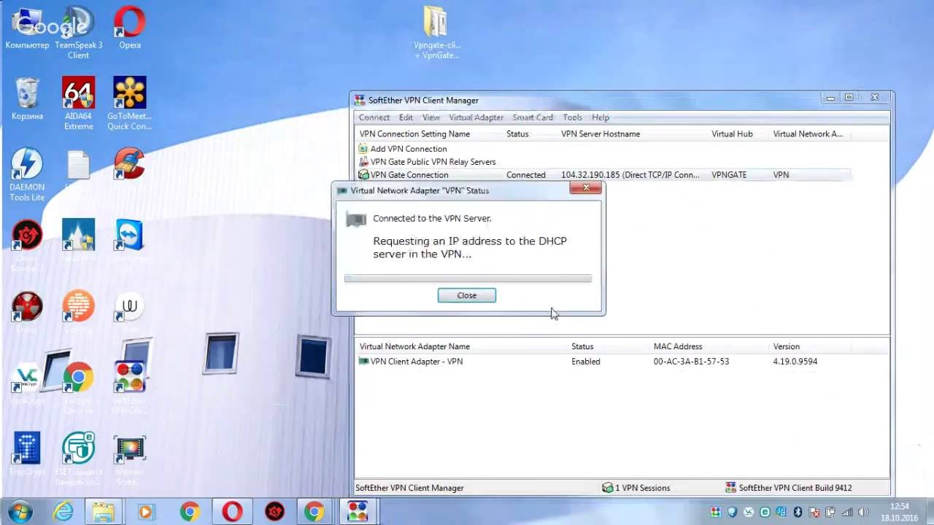Maximize the SoftEther VPN Client Manager window
This screenshot has width=934, height=525.
tap(849, 97)
